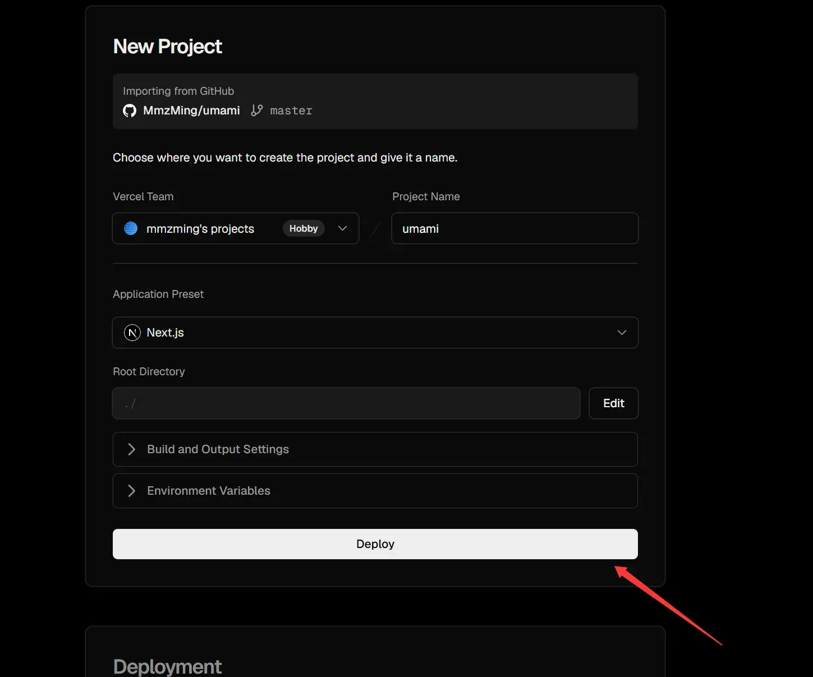
Task: Focus the Project Name input field
Action: (x=515, y=228)
